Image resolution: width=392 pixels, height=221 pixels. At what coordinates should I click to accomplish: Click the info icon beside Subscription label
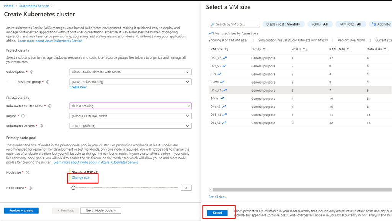pos(31,72)
